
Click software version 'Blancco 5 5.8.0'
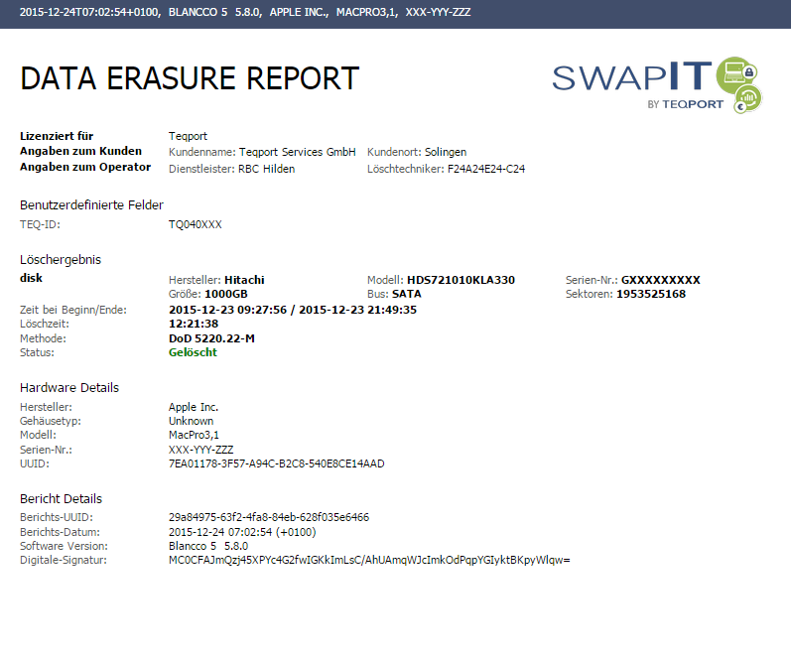pyautogui.click(x=208, y=546)
